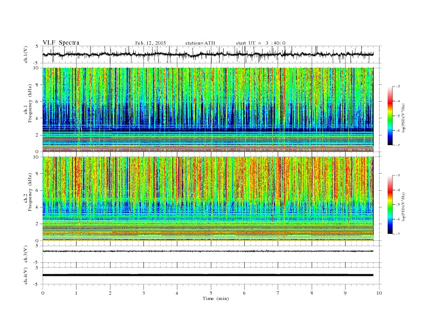Click the ch.2 spectrogram color bar
This screenshot has height=329, width=427.
point(390,204)
